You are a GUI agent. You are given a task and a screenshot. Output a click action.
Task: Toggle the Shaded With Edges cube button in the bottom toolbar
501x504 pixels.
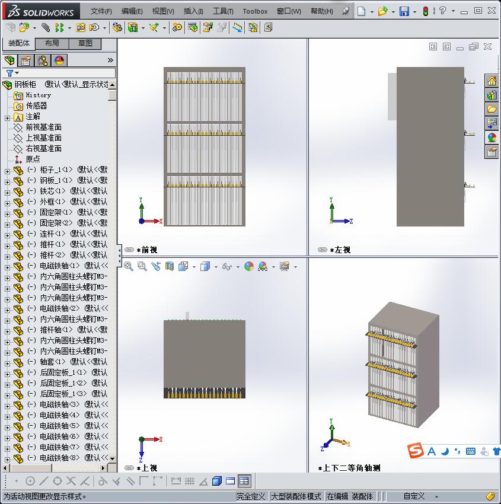point(217,481)
